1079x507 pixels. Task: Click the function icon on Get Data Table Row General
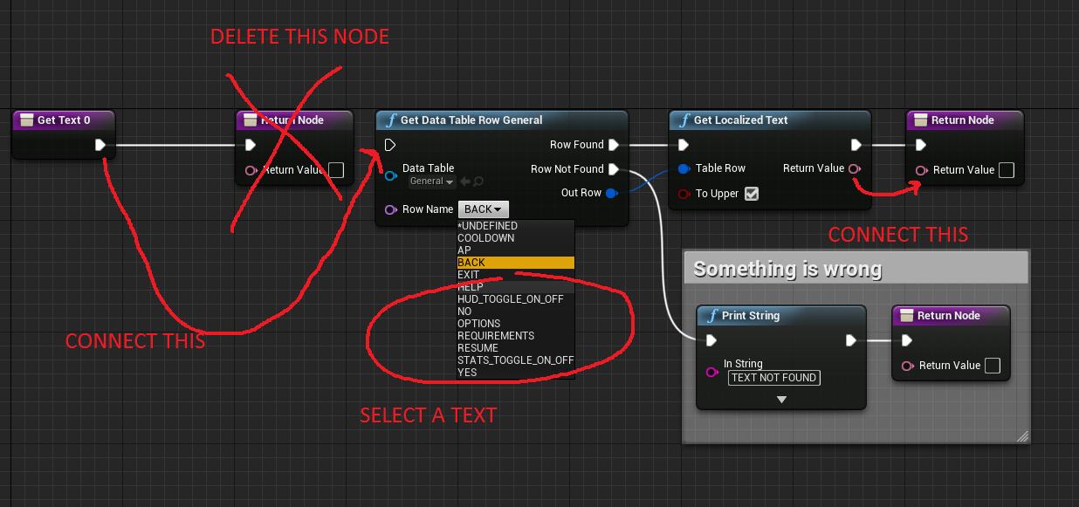(x=391, y=120)
